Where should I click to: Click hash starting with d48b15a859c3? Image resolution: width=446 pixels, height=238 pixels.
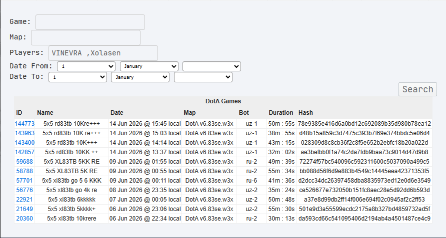tap(364, 133)
